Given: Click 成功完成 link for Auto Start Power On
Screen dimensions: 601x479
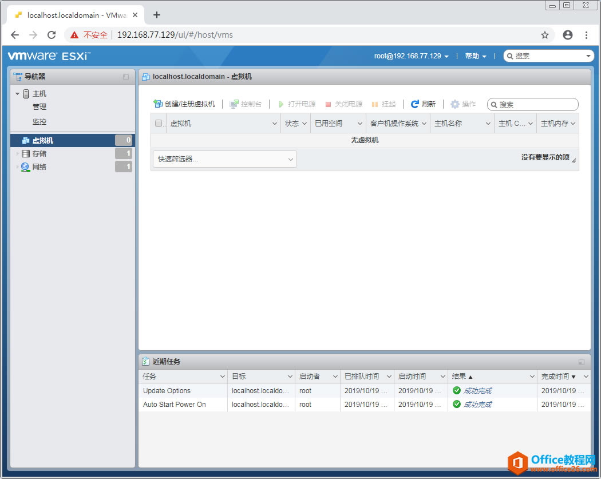Looking at the screenshot, I should click(x=477, y=404).
